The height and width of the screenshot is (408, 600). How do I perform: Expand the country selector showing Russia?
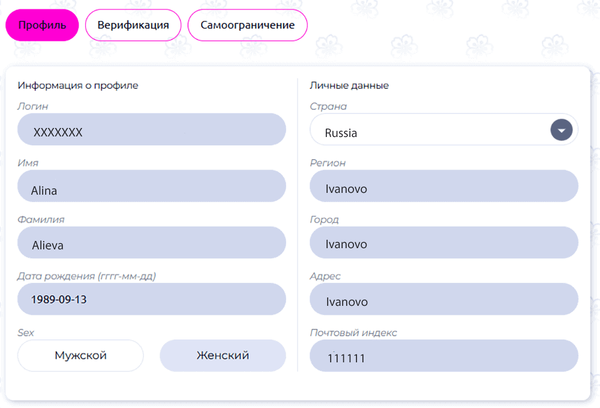point(562,129)
